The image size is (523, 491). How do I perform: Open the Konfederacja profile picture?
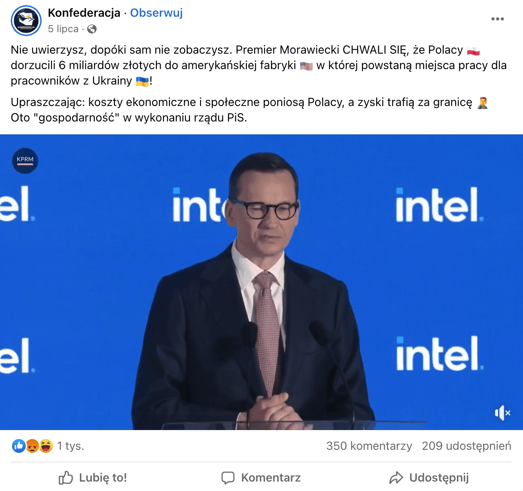coord(26,21)
